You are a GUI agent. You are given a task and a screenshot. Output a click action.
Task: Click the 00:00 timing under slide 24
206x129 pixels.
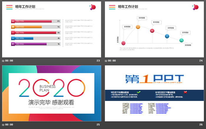(x=112, y=61)
